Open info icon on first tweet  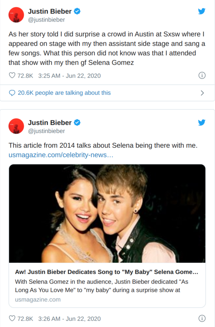(x=202, y=76)
